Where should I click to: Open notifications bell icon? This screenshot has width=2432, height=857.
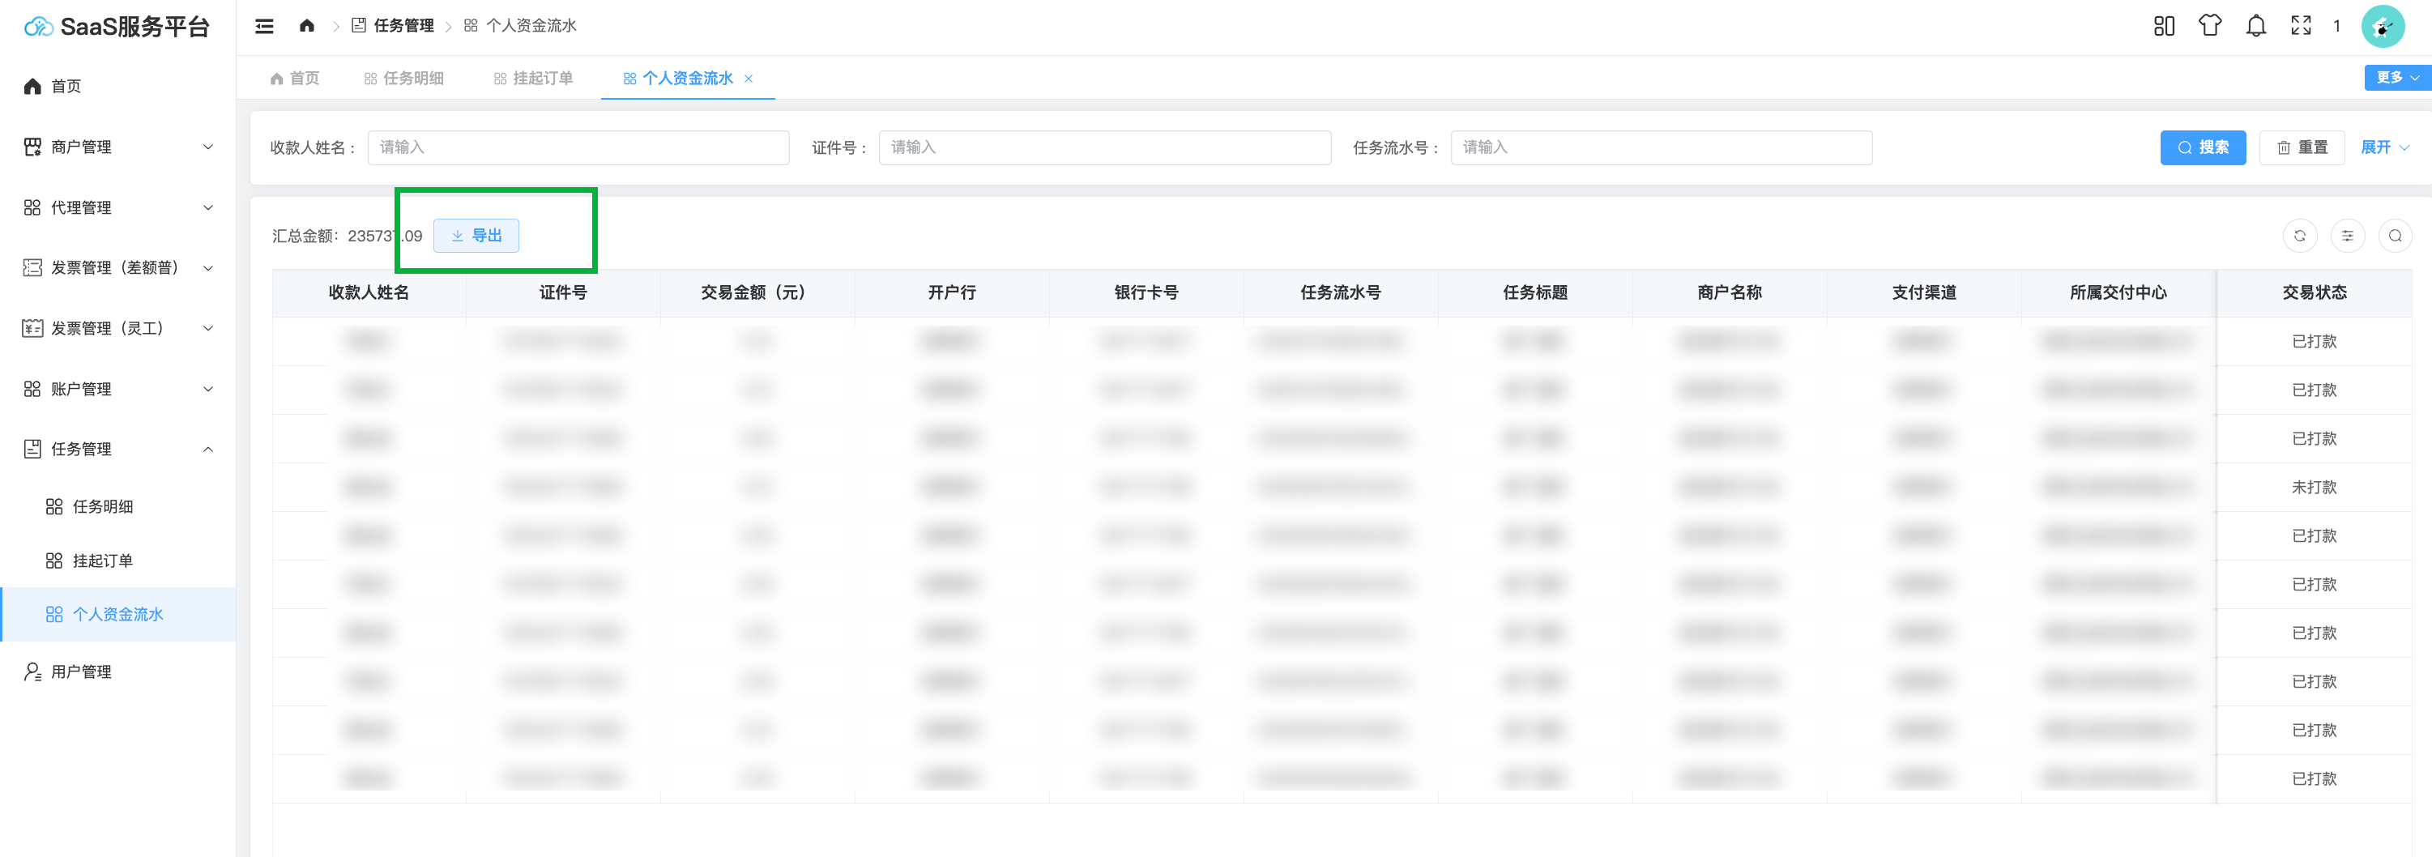point(2255,27)
